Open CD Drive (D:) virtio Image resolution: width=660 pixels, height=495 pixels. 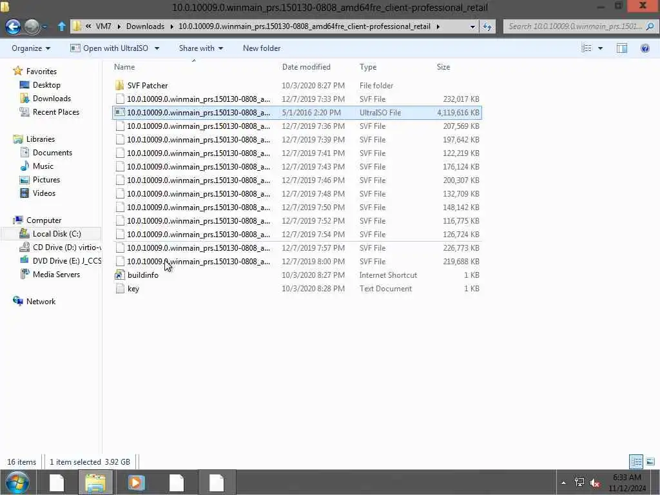pyautogui.click(x=66, y=247)
